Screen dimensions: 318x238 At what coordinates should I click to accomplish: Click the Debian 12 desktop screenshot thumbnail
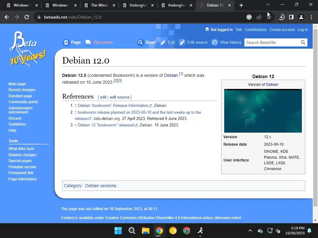coord(263,111)
